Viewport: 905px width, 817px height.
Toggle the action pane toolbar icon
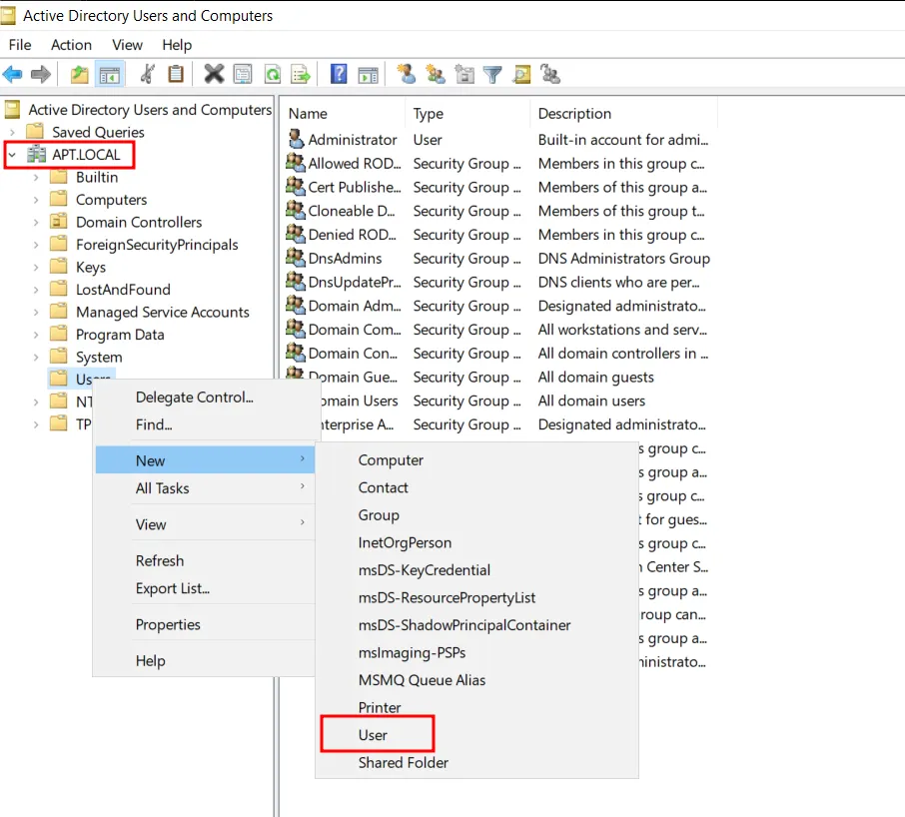tap(368, 75)
